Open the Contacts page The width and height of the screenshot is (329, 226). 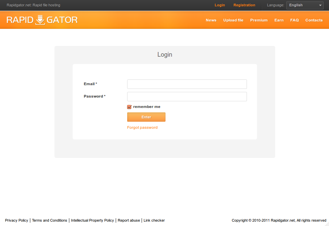(314, 20)
